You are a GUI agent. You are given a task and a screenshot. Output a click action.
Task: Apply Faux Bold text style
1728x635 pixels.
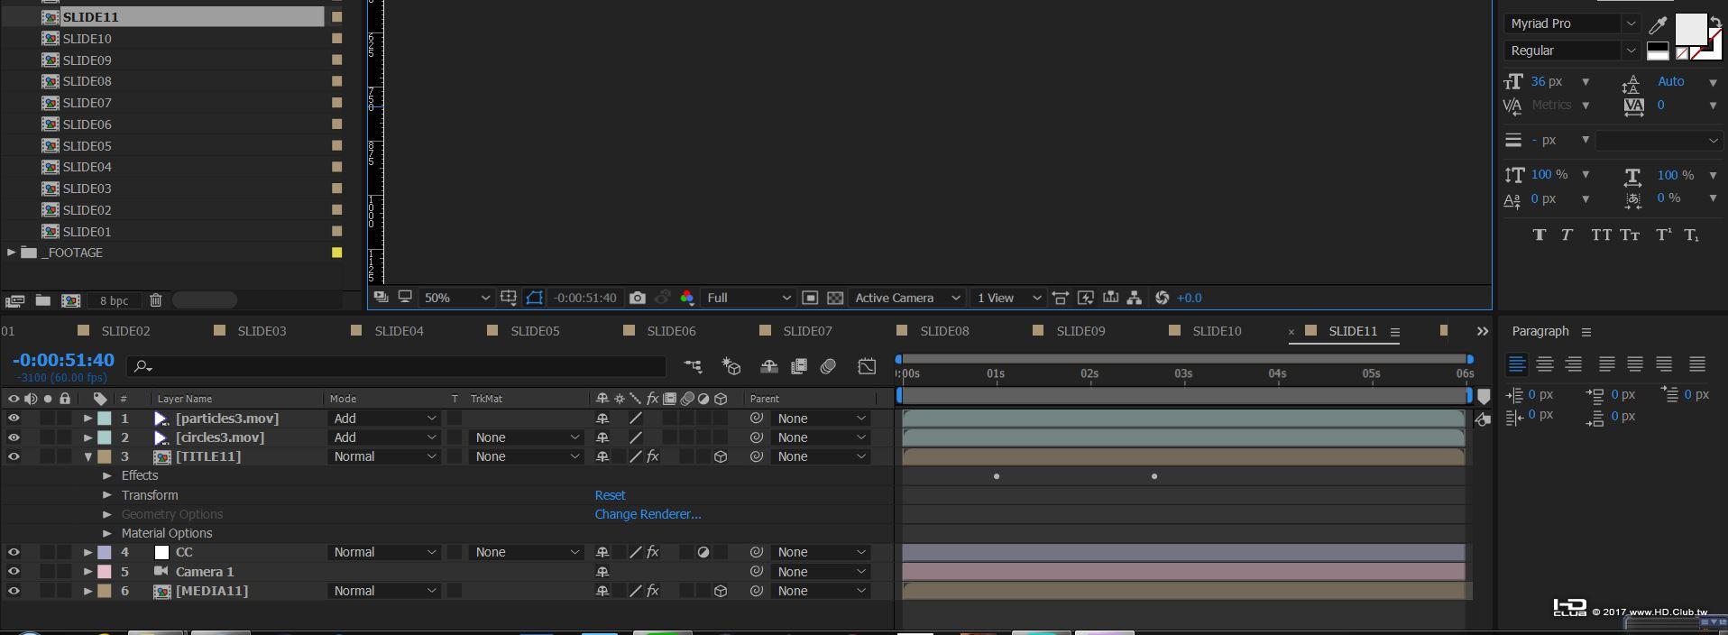click(1539, 235)
